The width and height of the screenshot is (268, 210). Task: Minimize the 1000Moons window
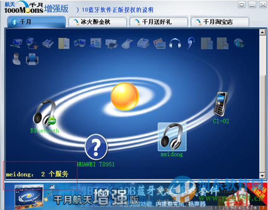click(252, 5)
